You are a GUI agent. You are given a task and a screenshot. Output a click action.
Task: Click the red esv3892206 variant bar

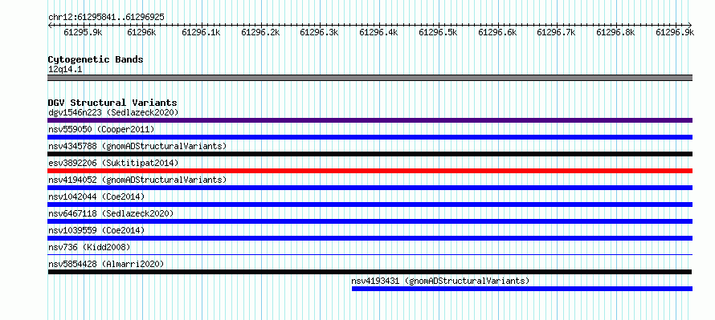point(370,171)
